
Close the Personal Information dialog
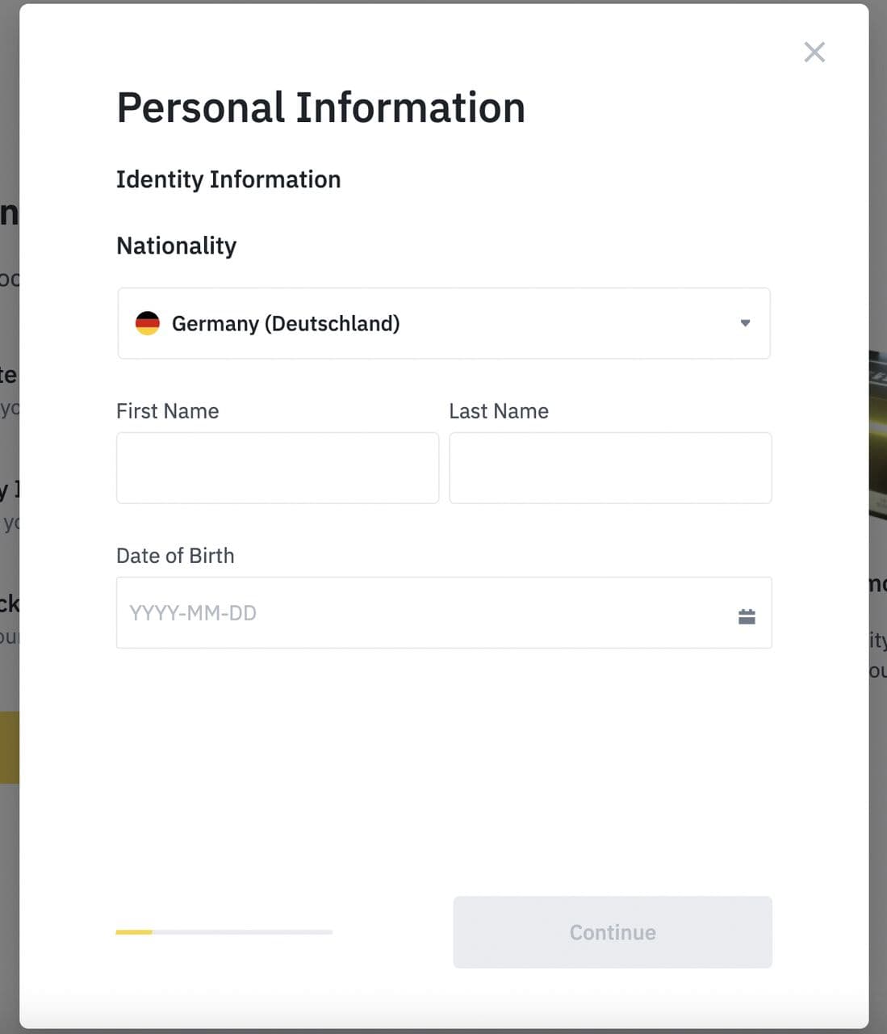pos(814,53)
